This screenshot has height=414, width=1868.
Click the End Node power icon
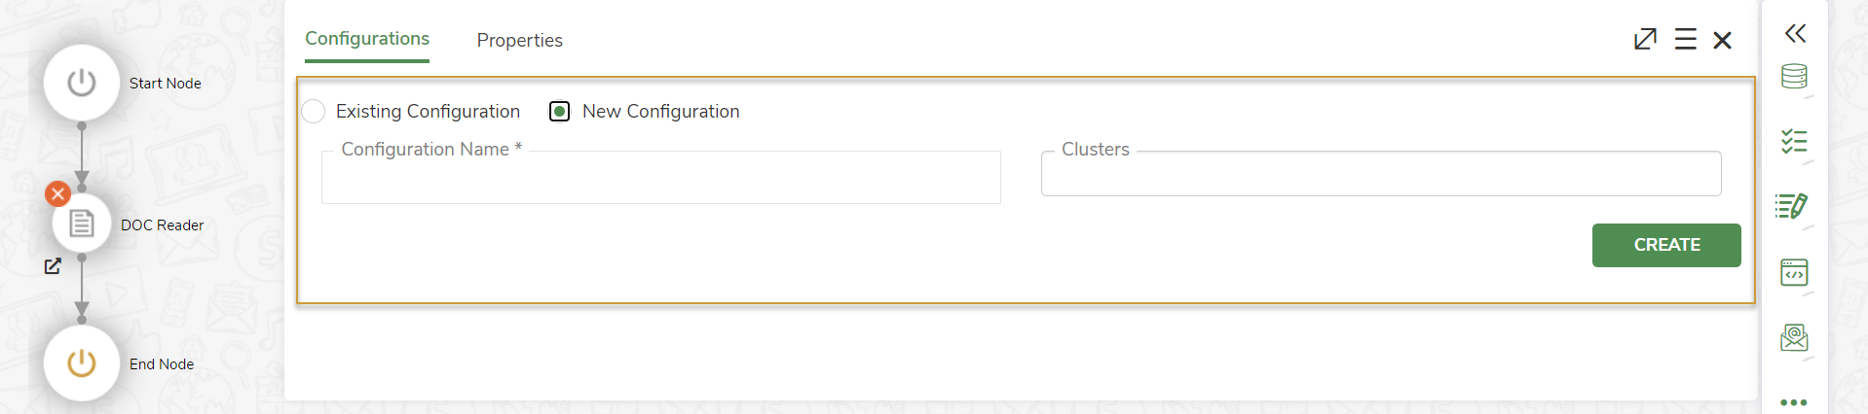[x=82, y=363]
